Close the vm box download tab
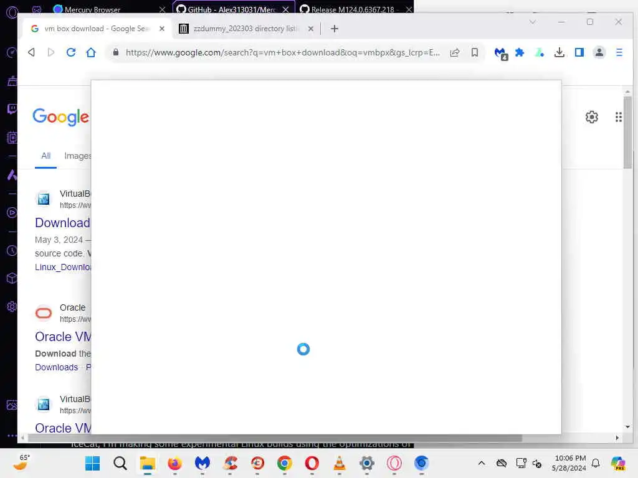This screenshot has width=638, height=478. pos(162,29)
